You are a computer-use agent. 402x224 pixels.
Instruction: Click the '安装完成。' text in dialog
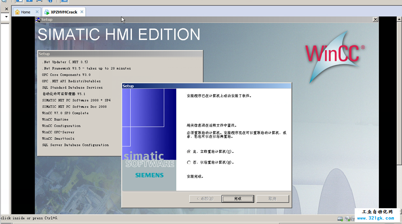[195, 177]
